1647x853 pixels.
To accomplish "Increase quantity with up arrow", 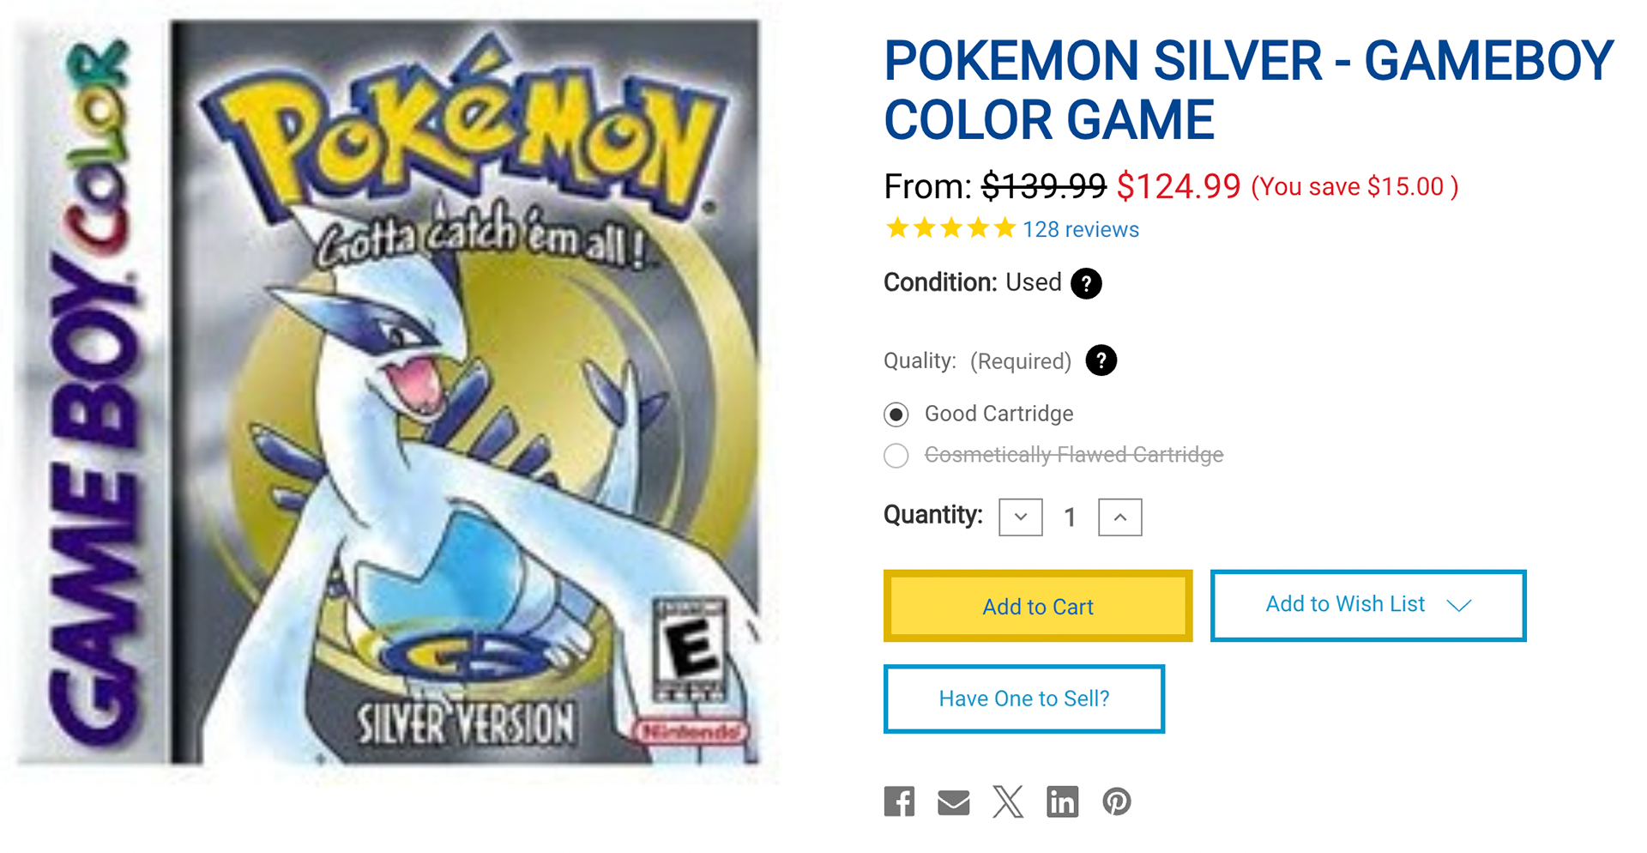I will (1120, 517).
